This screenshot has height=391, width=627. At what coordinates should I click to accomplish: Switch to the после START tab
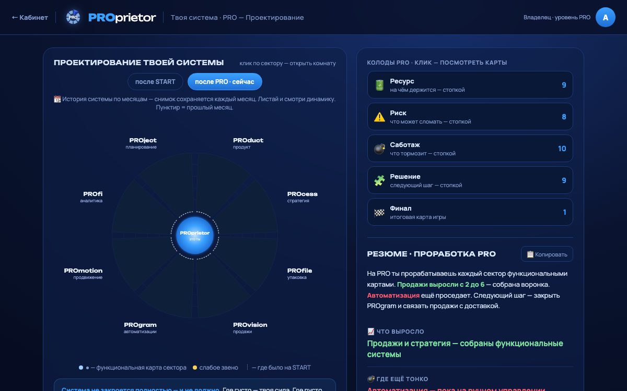[x=155, y=82]
